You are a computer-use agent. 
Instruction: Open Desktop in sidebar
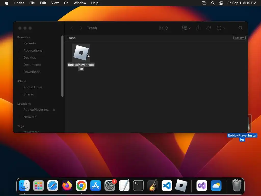pyautogui.click(x=30, y=58)
